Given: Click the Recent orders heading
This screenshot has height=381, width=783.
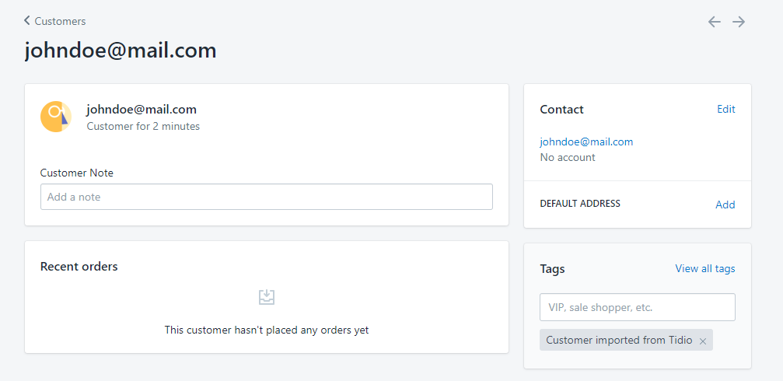Looking at the screenshot, I should pos(79,267).
